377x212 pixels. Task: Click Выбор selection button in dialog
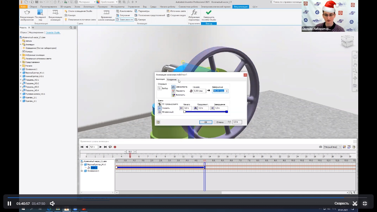[x=160, y=88]
